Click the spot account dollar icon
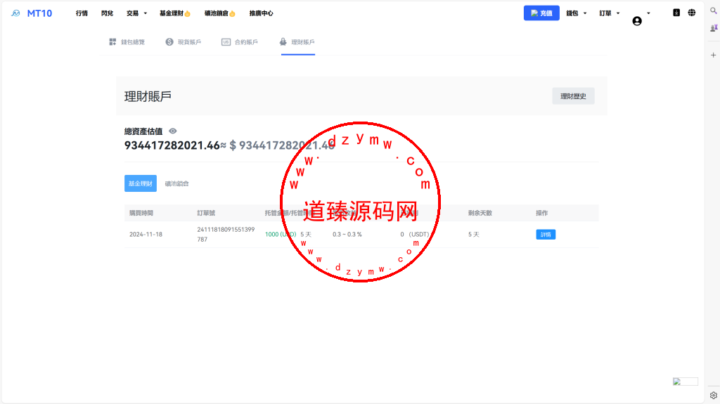This screenshot has height=404, width=720. (x=169, y=41)
